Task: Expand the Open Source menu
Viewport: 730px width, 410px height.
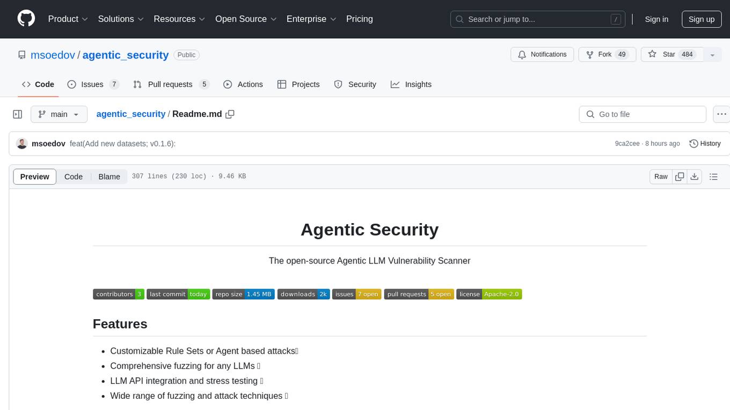Action: (246, 19)
